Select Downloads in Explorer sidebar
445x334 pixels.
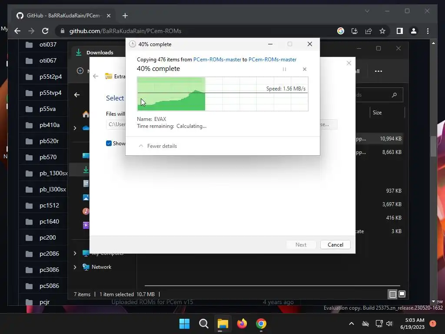86,170
